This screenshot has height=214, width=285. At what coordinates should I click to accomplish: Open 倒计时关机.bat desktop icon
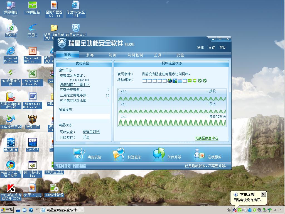[32, 169]
